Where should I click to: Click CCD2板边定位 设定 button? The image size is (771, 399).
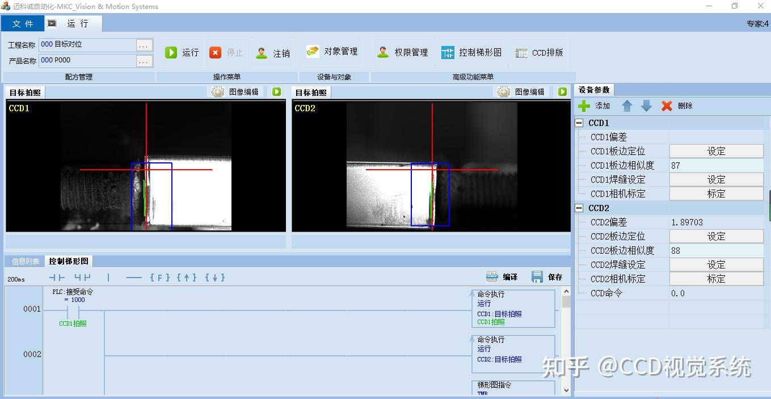tap(717, 236)
